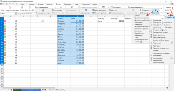The width and height of the screenshot is (175, 91).
Task: Click Задать диапазон ribbon icon
Action: (86, 10)
